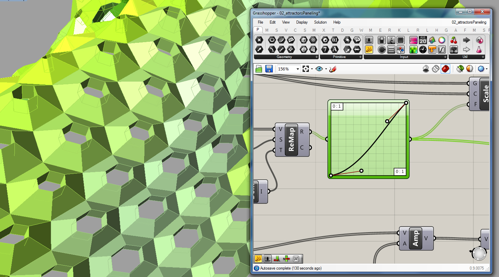Click the ReMap component on canvas
Screen dimensions: 499x277
(291, 140)
